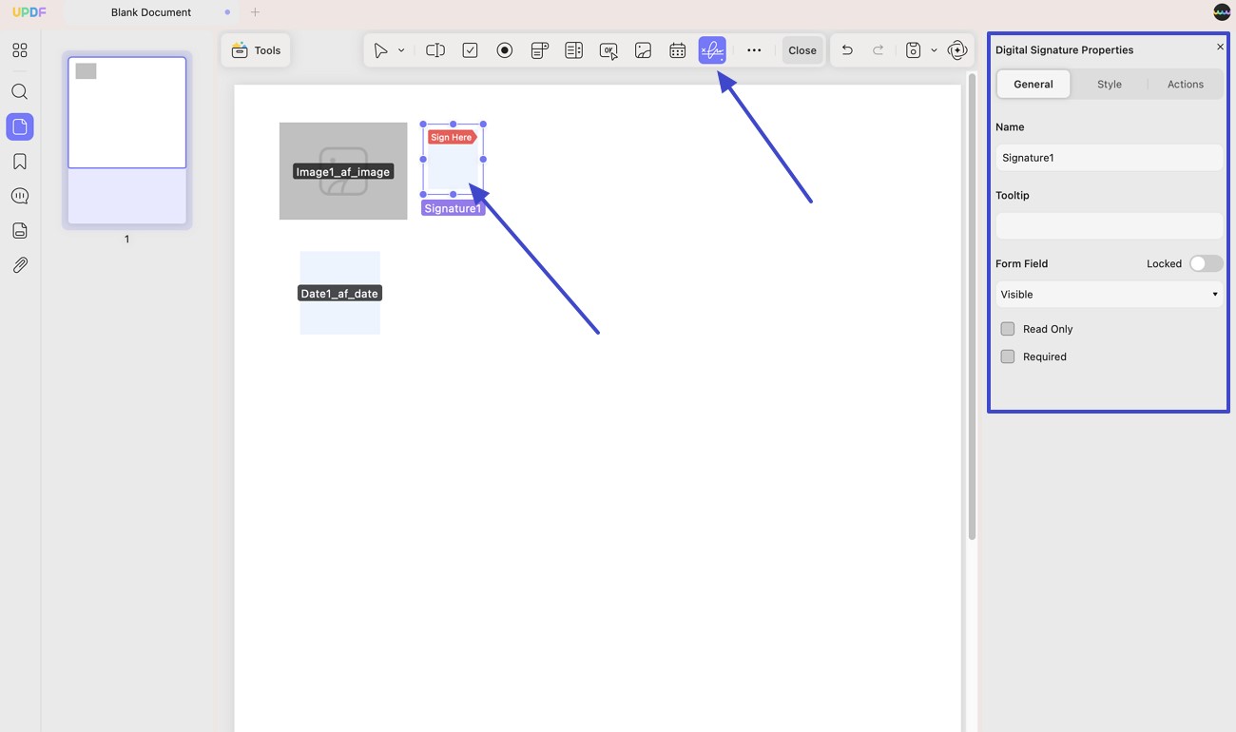Choose the digital signature field tool
Viewport: 1236px width, 732px height.
point(712,50)
